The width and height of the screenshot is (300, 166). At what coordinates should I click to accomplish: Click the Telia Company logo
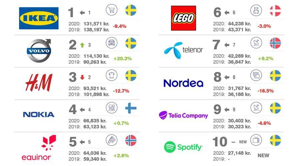click(x=183, y=115)
